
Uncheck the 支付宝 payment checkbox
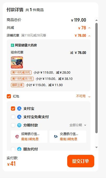point(13,109)
